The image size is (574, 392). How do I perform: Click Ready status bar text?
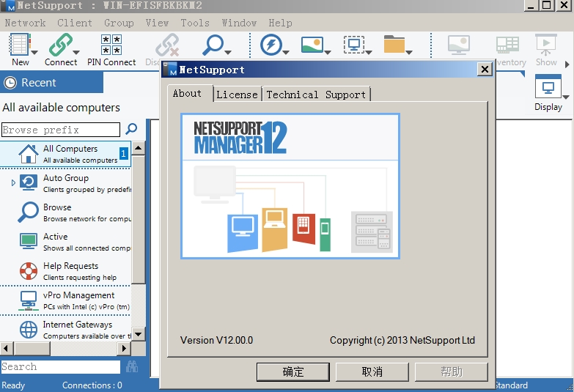13,385
